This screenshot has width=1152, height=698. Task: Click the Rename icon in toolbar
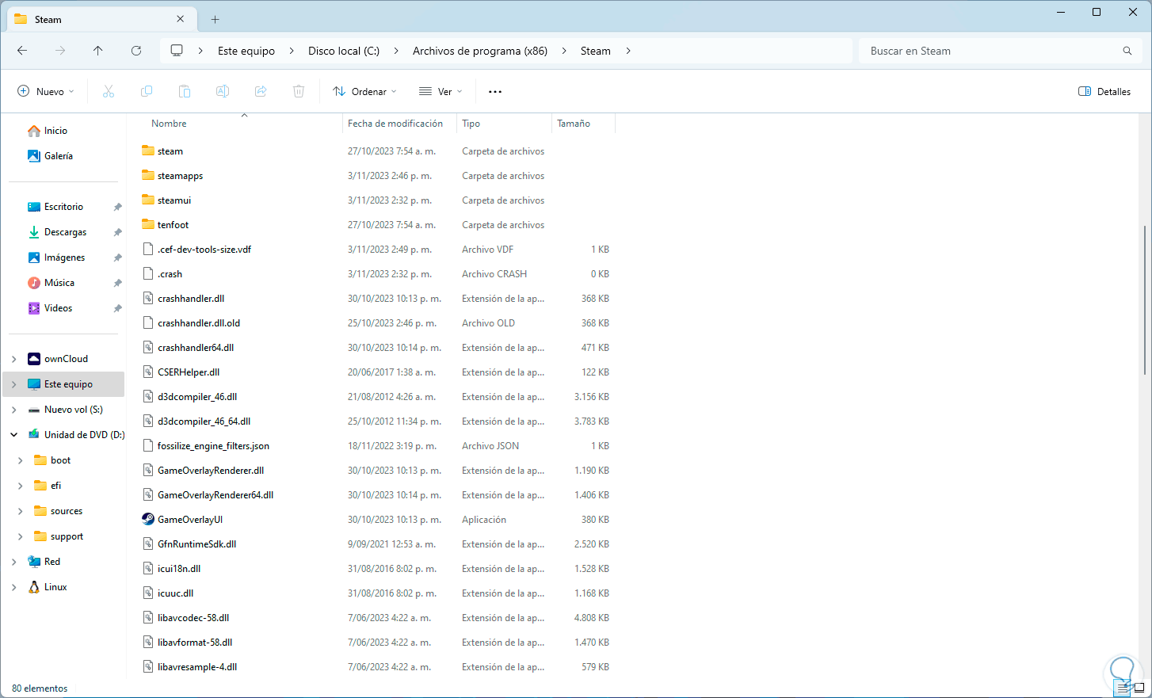[x=223, y=92]
